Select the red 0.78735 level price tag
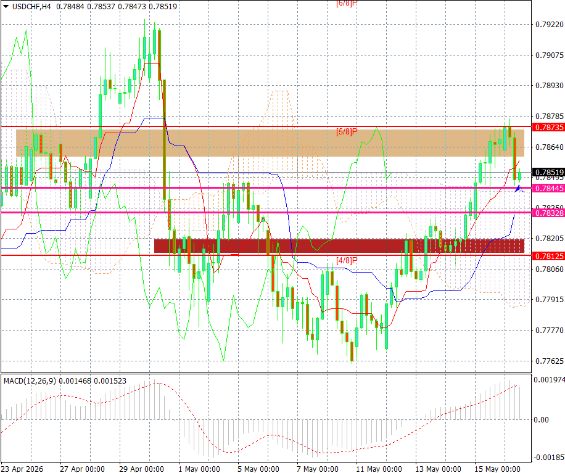Image resolution: width=565 pixels, height=473 pixels. (548, 127)
